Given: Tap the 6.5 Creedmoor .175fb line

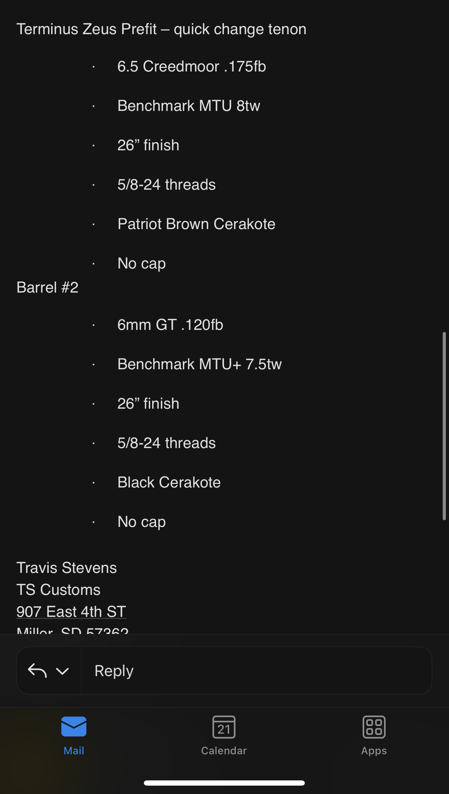Looking at the screenshot, I should (x=192, y=66).
